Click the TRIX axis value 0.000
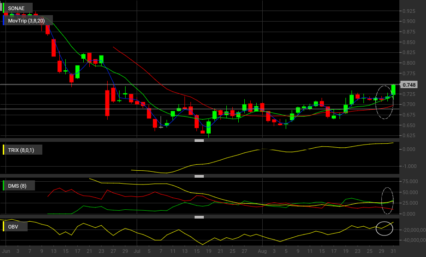 click(409, 149)
